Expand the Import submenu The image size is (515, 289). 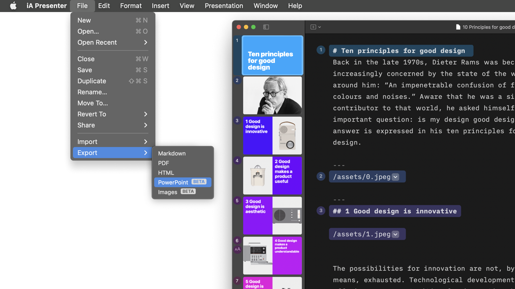click(113, 142)
